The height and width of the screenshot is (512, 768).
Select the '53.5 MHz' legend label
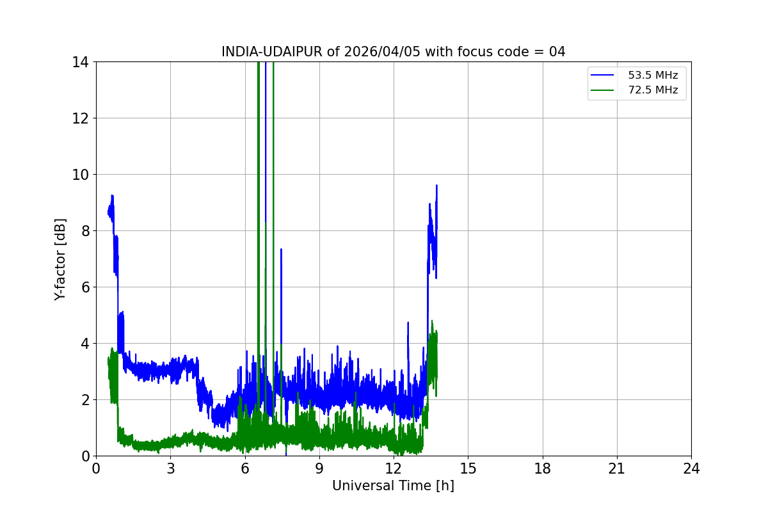(653, 76)
